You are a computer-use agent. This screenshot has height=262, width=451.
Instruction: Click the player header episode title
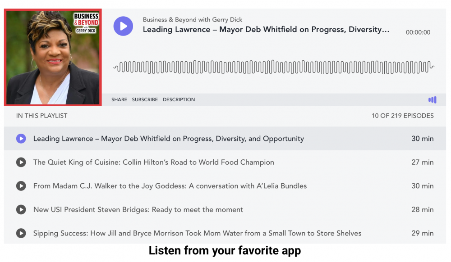(266, 30)
